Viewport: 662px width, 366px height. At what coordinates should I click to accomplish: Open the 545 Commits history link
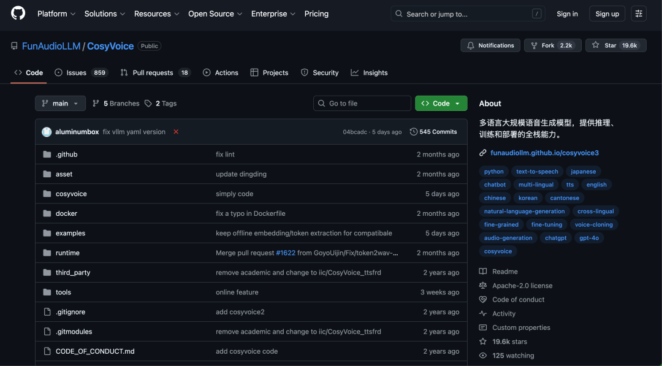433,132
